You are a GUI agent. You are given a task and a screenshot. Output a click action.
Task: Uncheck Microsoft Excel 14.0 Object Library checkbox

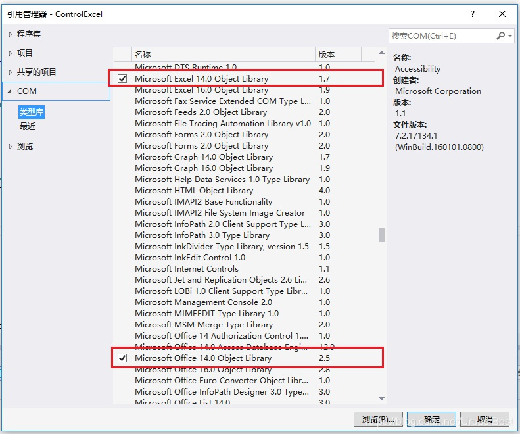(x=122, y=79)
